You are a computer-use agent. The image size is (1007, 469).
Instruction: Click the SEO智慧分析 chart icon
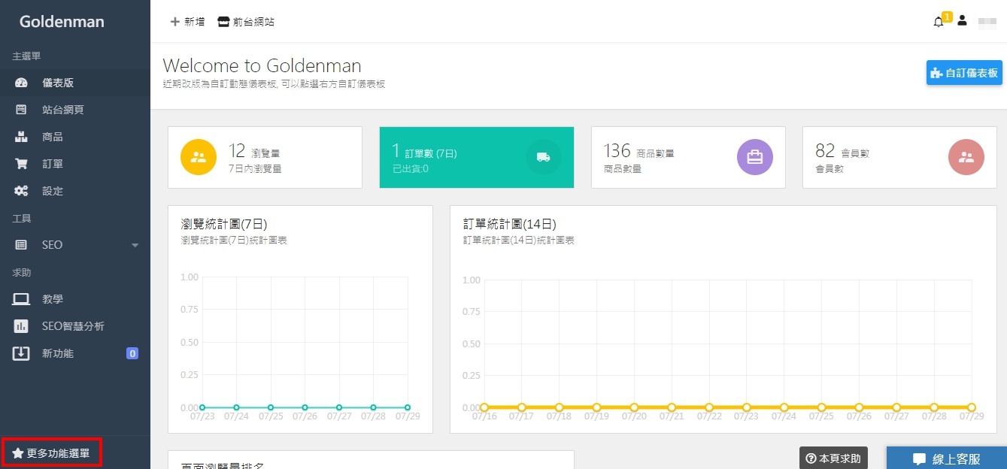pyautogui.click(x=21, y=326)
